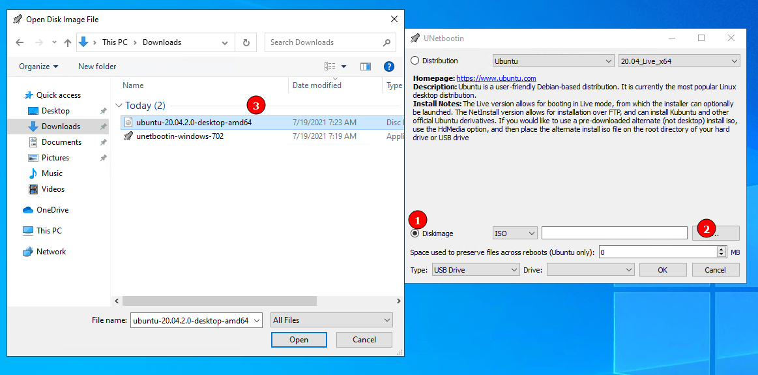Change the file view layout icon
Screen dimensions: 758x375
330,67
